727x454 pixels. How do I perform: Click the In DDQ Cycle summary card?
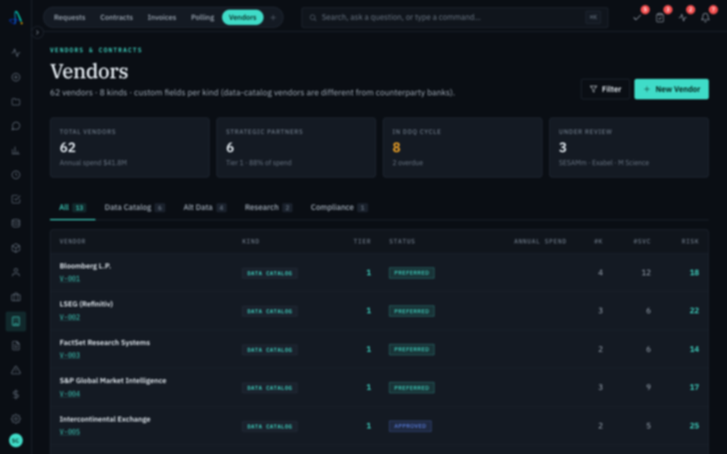(x=462, y=148)
